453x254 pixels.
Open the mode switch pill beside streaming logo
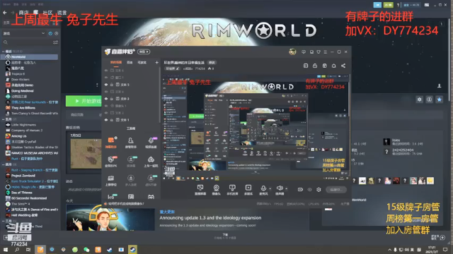click(x=144, y=52)
